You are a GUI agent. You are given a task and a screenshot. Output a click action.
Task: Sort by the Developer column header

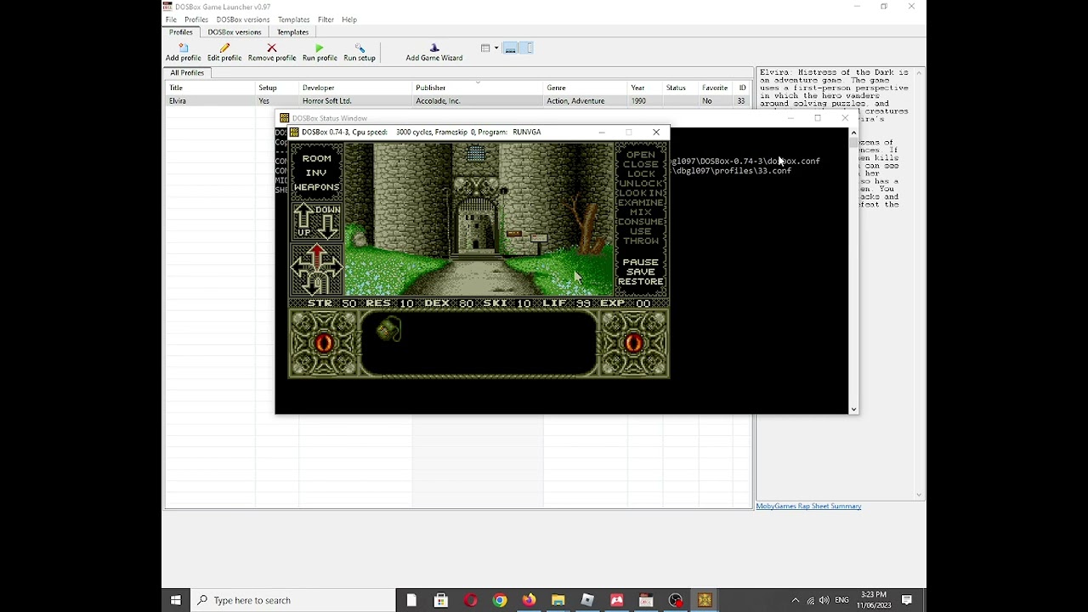click(355, 88)
